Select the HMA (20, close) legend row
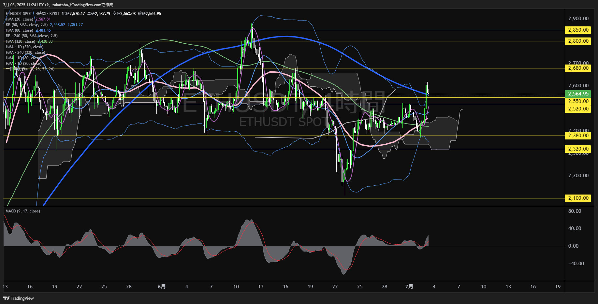Image resolution: width=598 pixels, height=304 pixels. [19, 19]
